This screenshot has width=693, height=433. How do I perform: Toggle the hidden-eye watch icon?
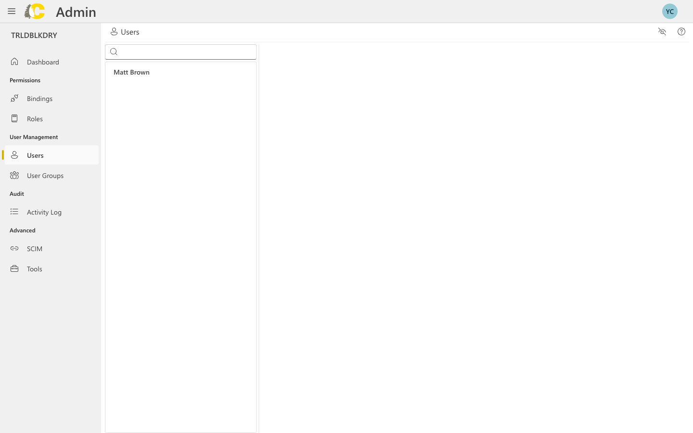click(x=662, y=31)
